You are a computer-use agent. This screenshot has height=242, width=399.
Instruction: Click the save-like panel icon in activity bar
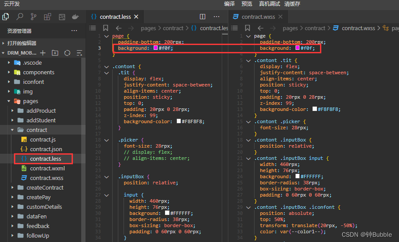pos(62,17)
